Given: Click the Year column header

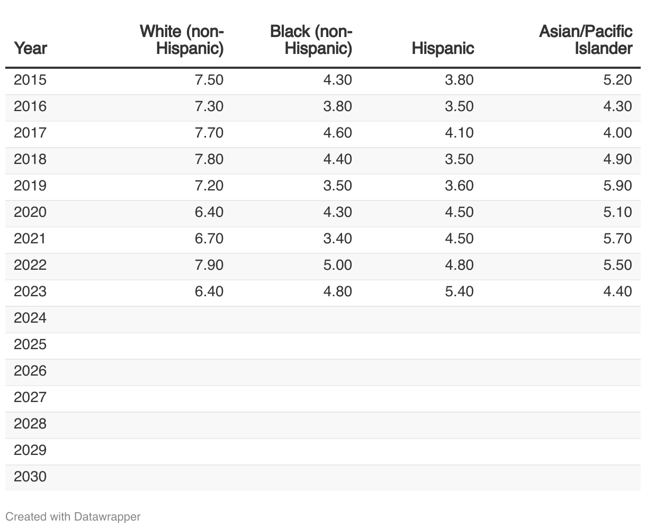Looking at the screenshot, I should click(30, 48).
